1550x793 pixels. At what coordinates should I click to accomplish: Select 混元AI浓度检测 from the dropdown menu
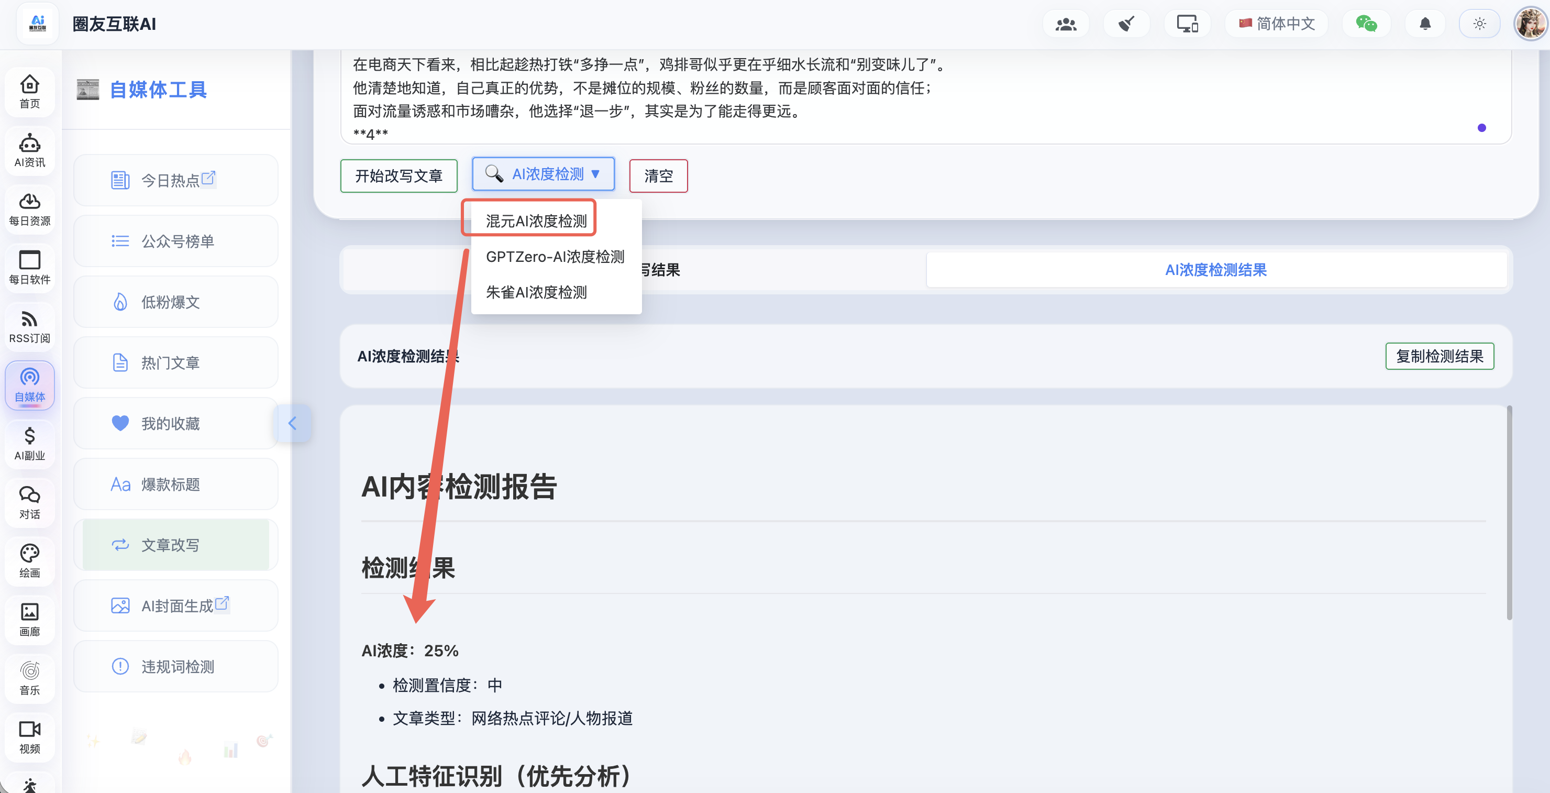536,221
